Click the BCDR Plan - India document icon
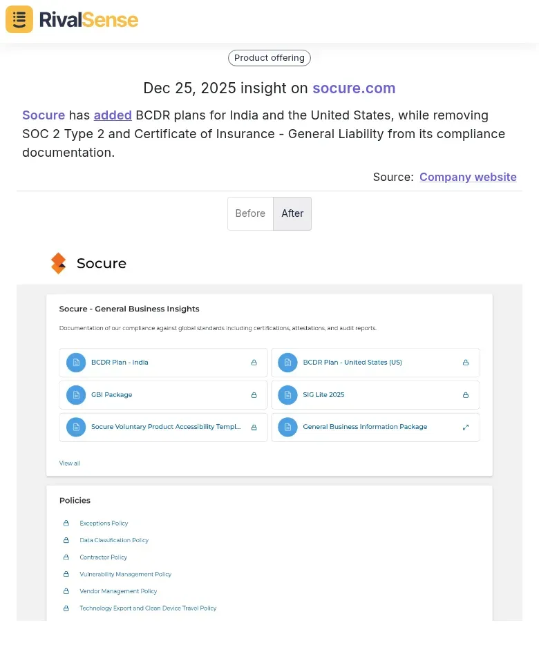 (x=76, y=362)
